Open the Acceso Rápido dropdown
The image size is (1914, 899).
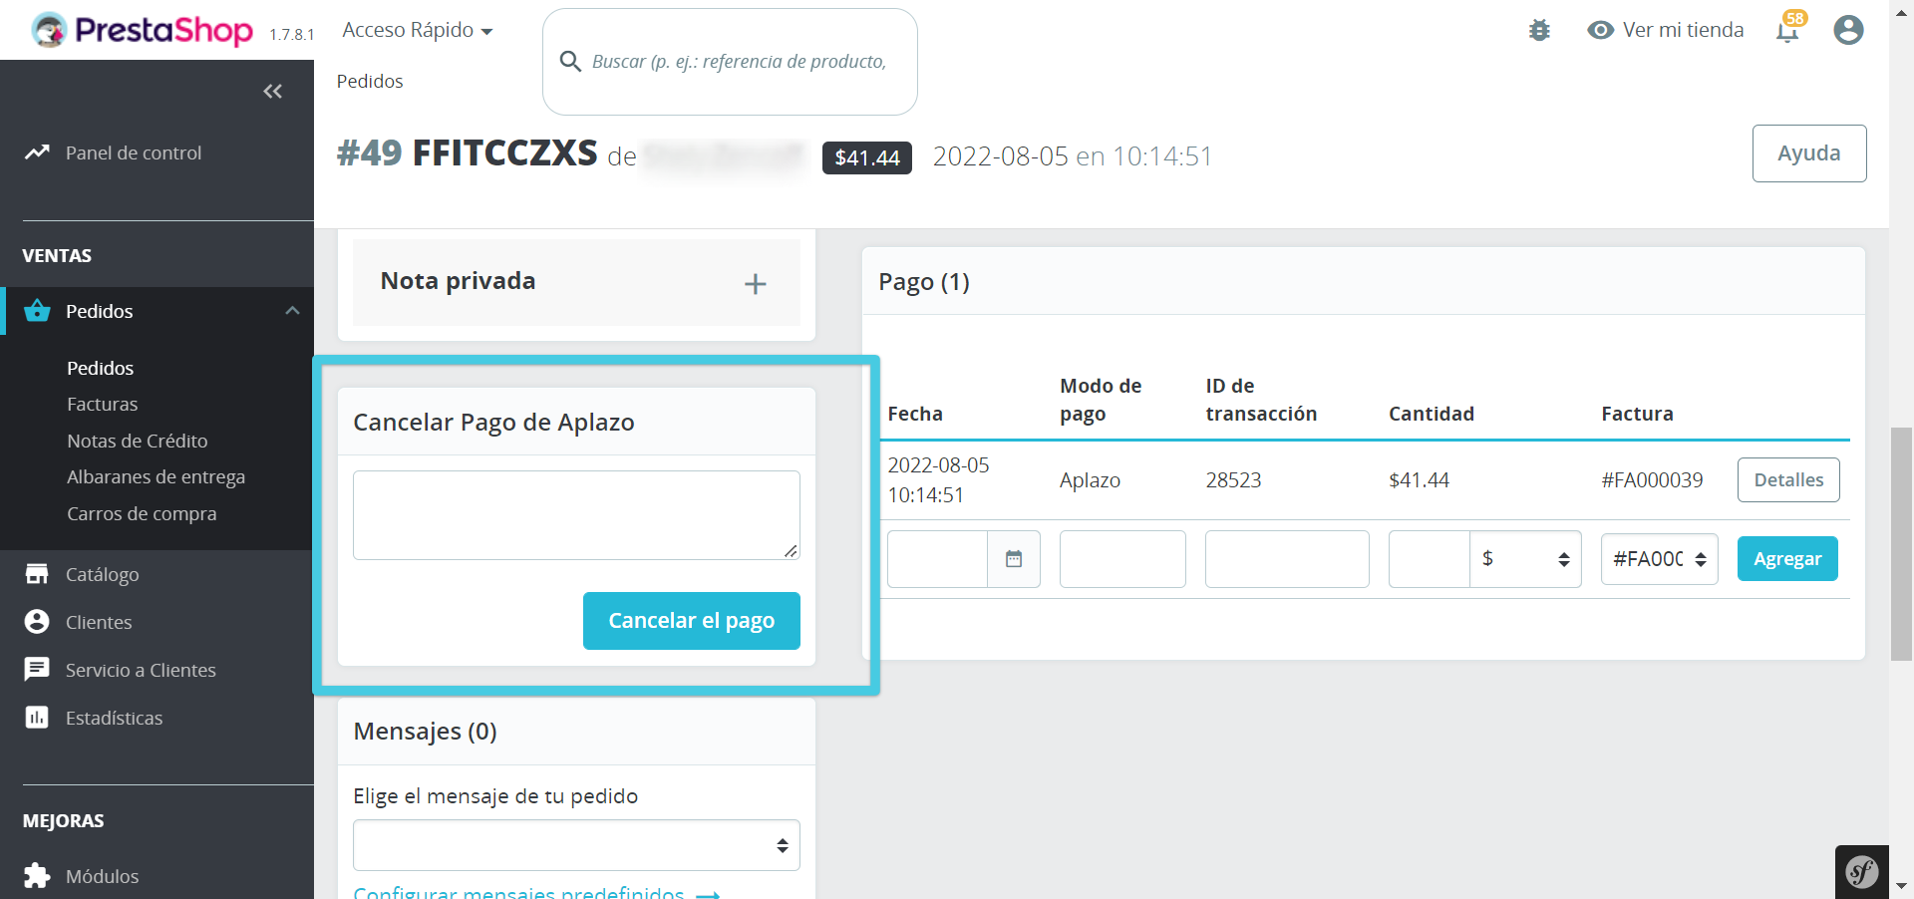pyautogui.click(x=418, y=30)
